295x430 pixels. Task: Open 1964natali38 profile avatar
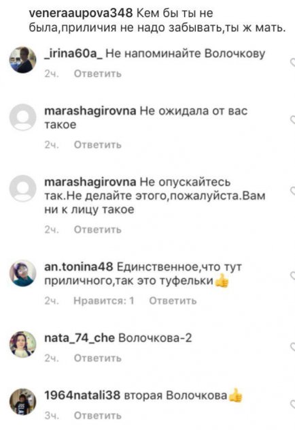click(x=22, y=402)
